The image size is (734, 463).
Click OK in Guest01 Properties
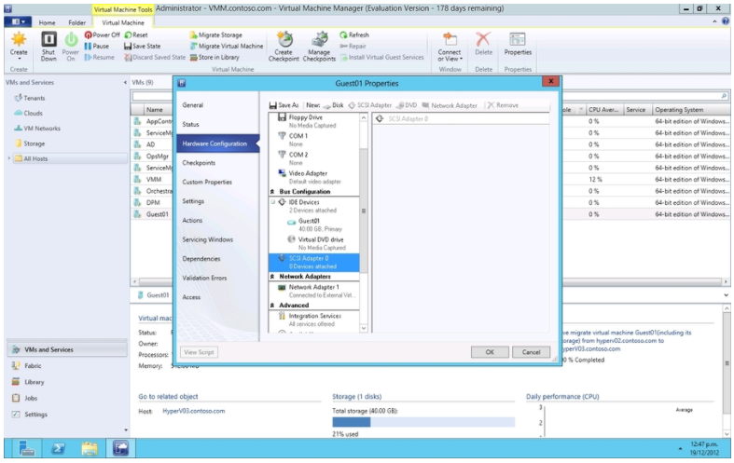click(x=490, y=352)
